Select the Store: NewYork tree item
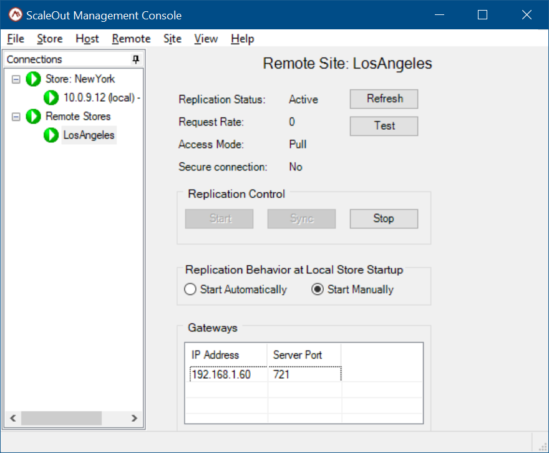The height and width of the screenshot is (453, 549). [80, 79]
